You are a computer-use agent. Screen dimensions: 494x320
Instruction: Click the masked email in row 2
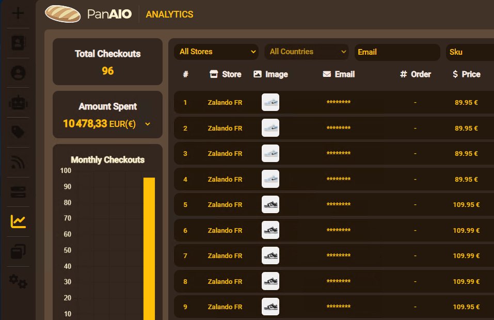point(338,128)
